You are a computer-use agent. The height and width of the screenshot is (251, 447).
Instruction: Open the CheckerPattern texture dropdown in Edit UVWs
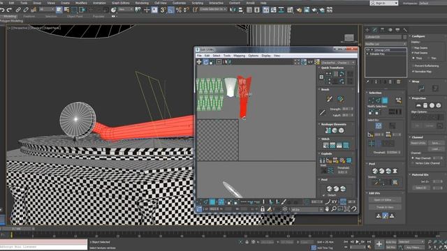pos(338,62)
